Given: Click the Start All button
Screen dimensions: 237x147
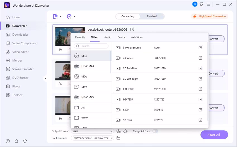Looking at the screenshot, I should 214,135.
